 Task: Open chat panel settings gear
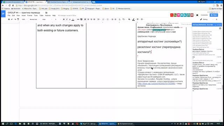(x=220, y=28)
